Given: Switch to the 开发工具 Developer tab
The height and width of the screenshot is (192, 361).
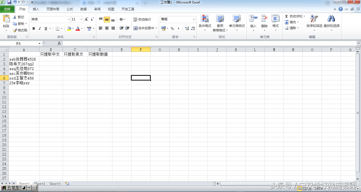Looking at the screenshot, I should 128,9.
